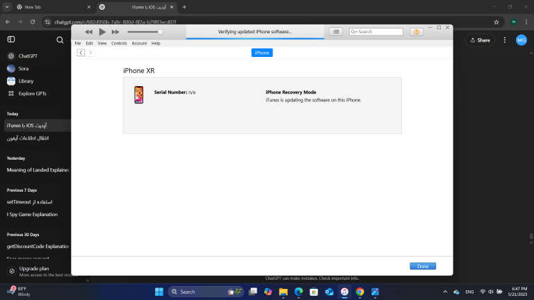Bookmark this page with the star icon
Viewport: 534px width, 300px height.
(x=496, y=22)
